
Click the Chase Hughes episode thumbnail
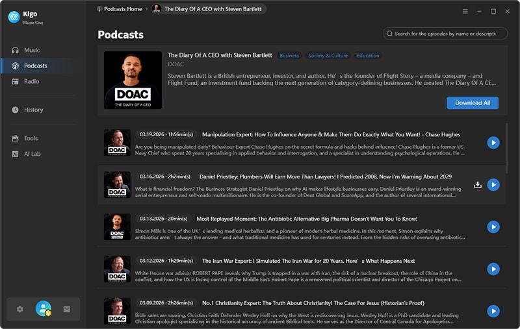(x=117, y=143)
